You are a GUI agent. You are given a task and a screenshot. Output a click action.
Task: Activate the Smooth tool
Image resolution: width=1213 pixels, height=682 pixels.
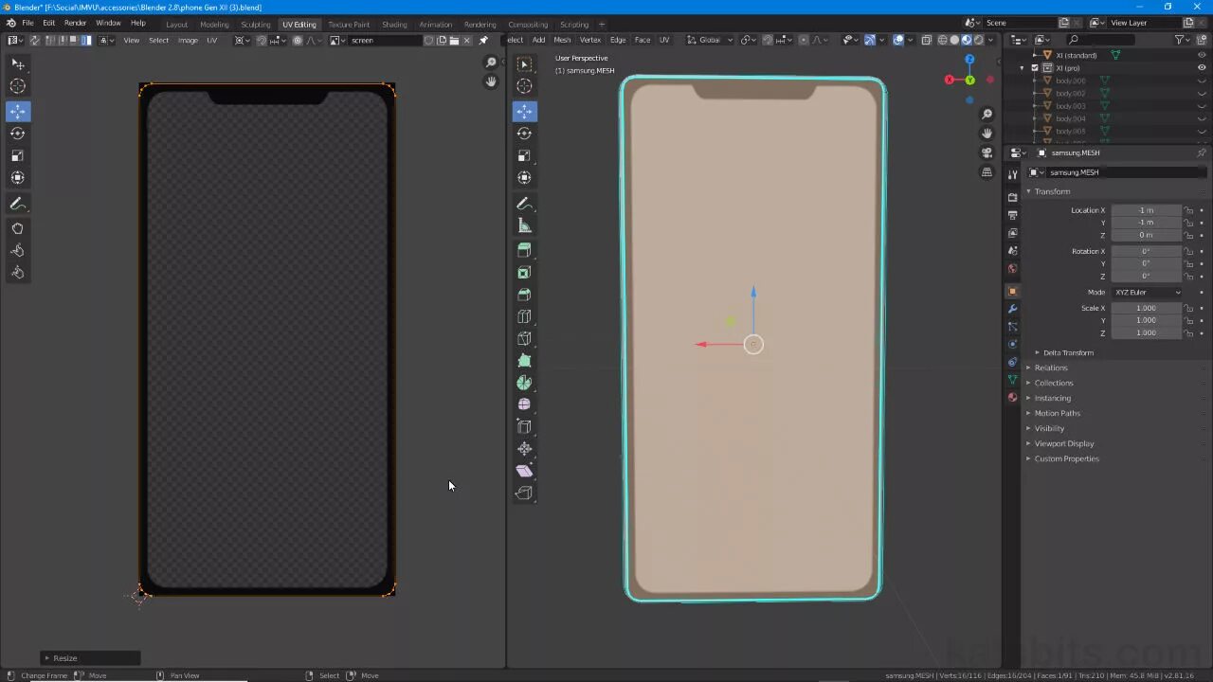pos(524,404)
